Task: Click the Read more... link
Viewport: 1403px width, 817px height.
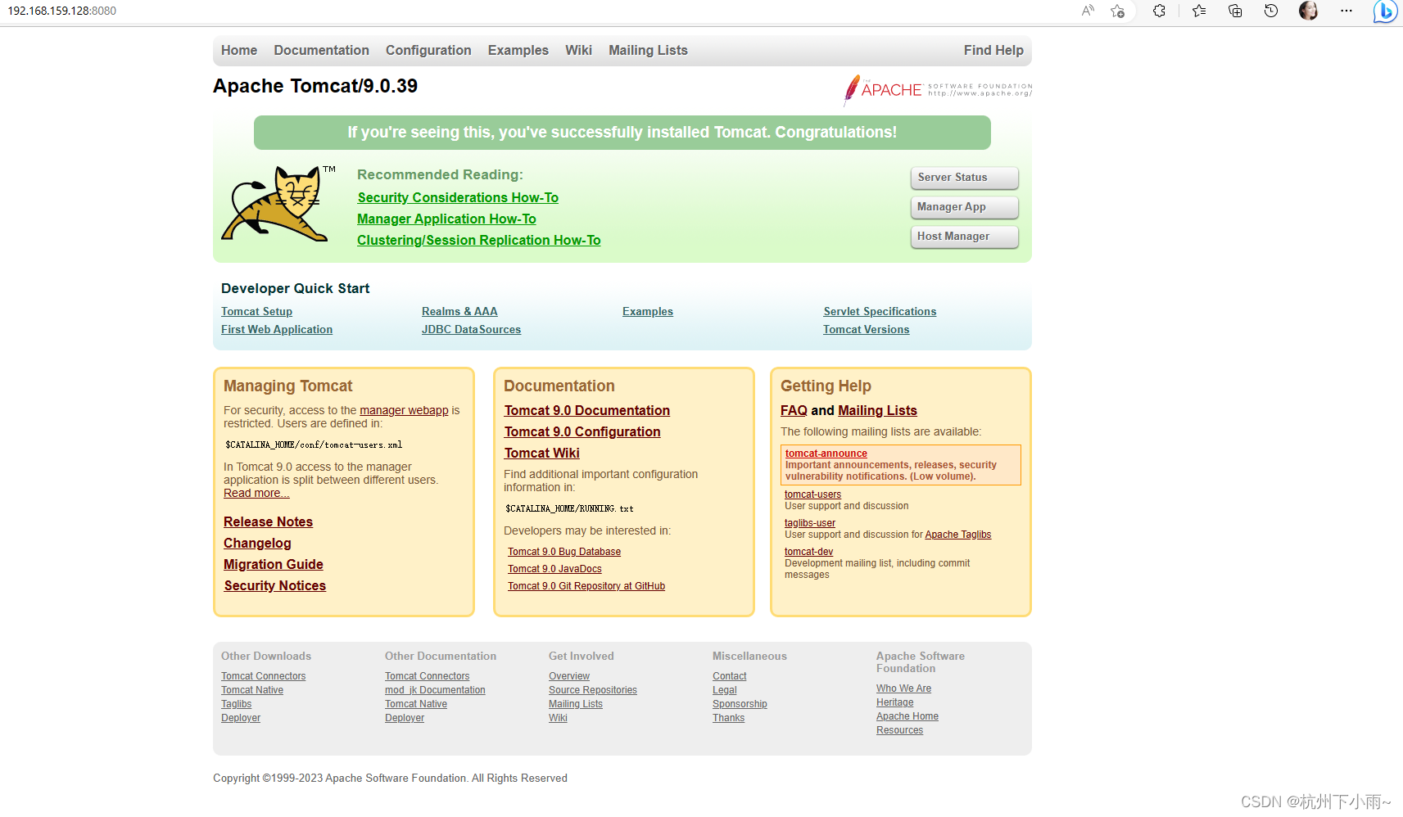Action: click(x=256, y=493)
